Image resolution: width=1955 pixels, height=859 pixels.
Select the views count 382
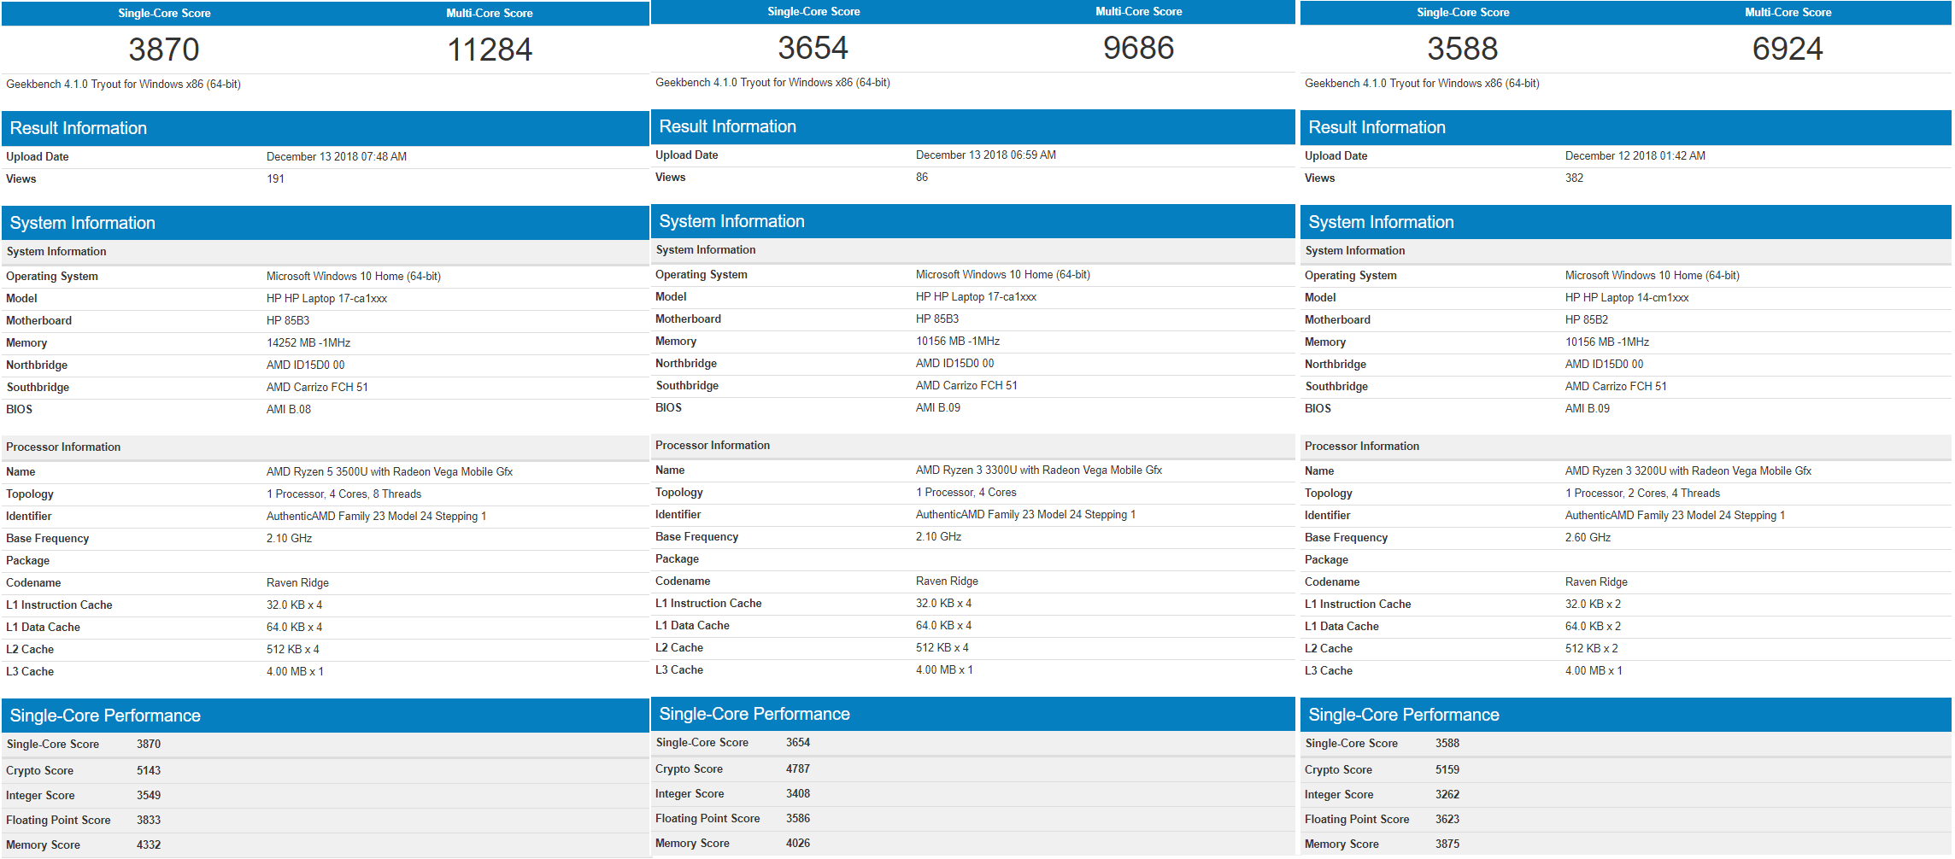click(x=1574, y=178)
